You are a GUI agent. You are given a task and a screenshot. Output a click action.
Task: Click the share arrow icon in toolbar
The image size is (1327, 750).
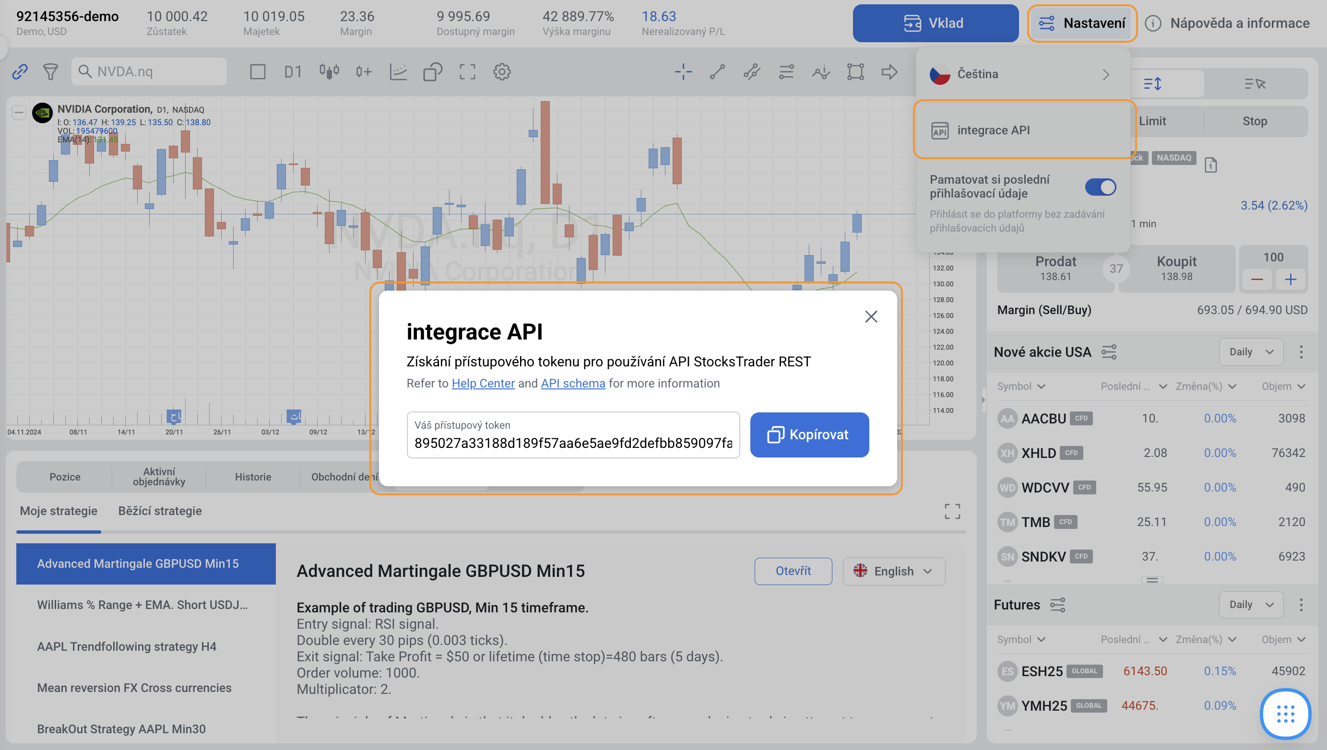(x=889, y=71)
